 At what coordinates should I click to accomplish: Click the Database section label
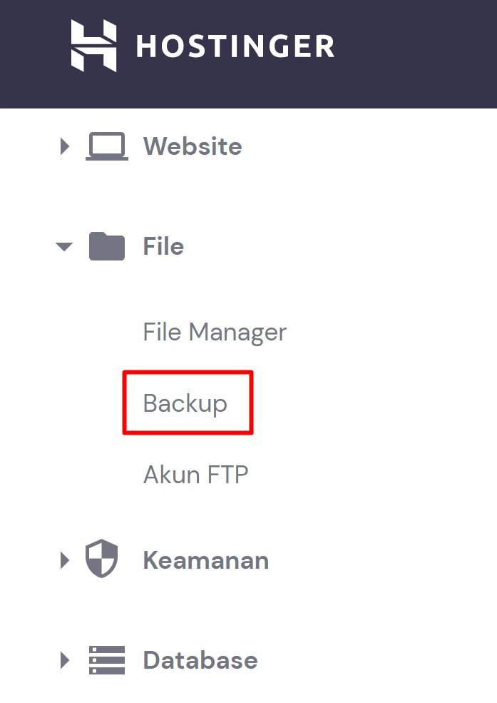(x=200, y=660)
